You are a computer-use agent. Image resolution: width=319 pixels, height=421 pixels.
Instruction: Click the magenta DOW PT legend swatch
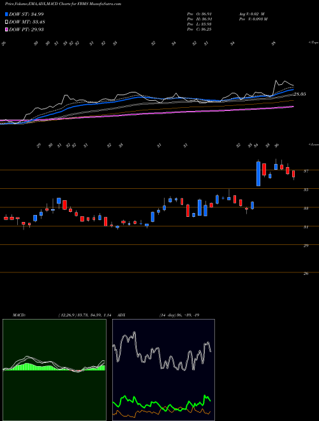click(x=7, y=29)
